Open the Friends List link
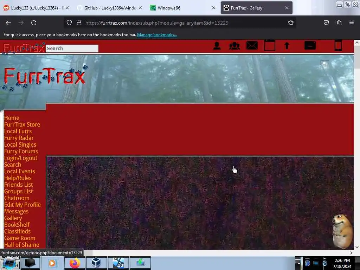This screenshot has height=270, width=360. [x=18, y=185]
